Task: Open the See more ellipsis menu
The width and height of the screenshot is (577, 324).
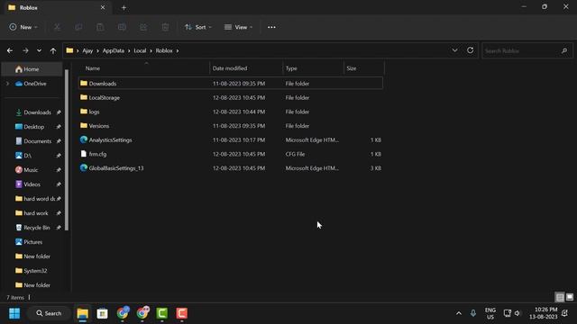Action: 271,27
